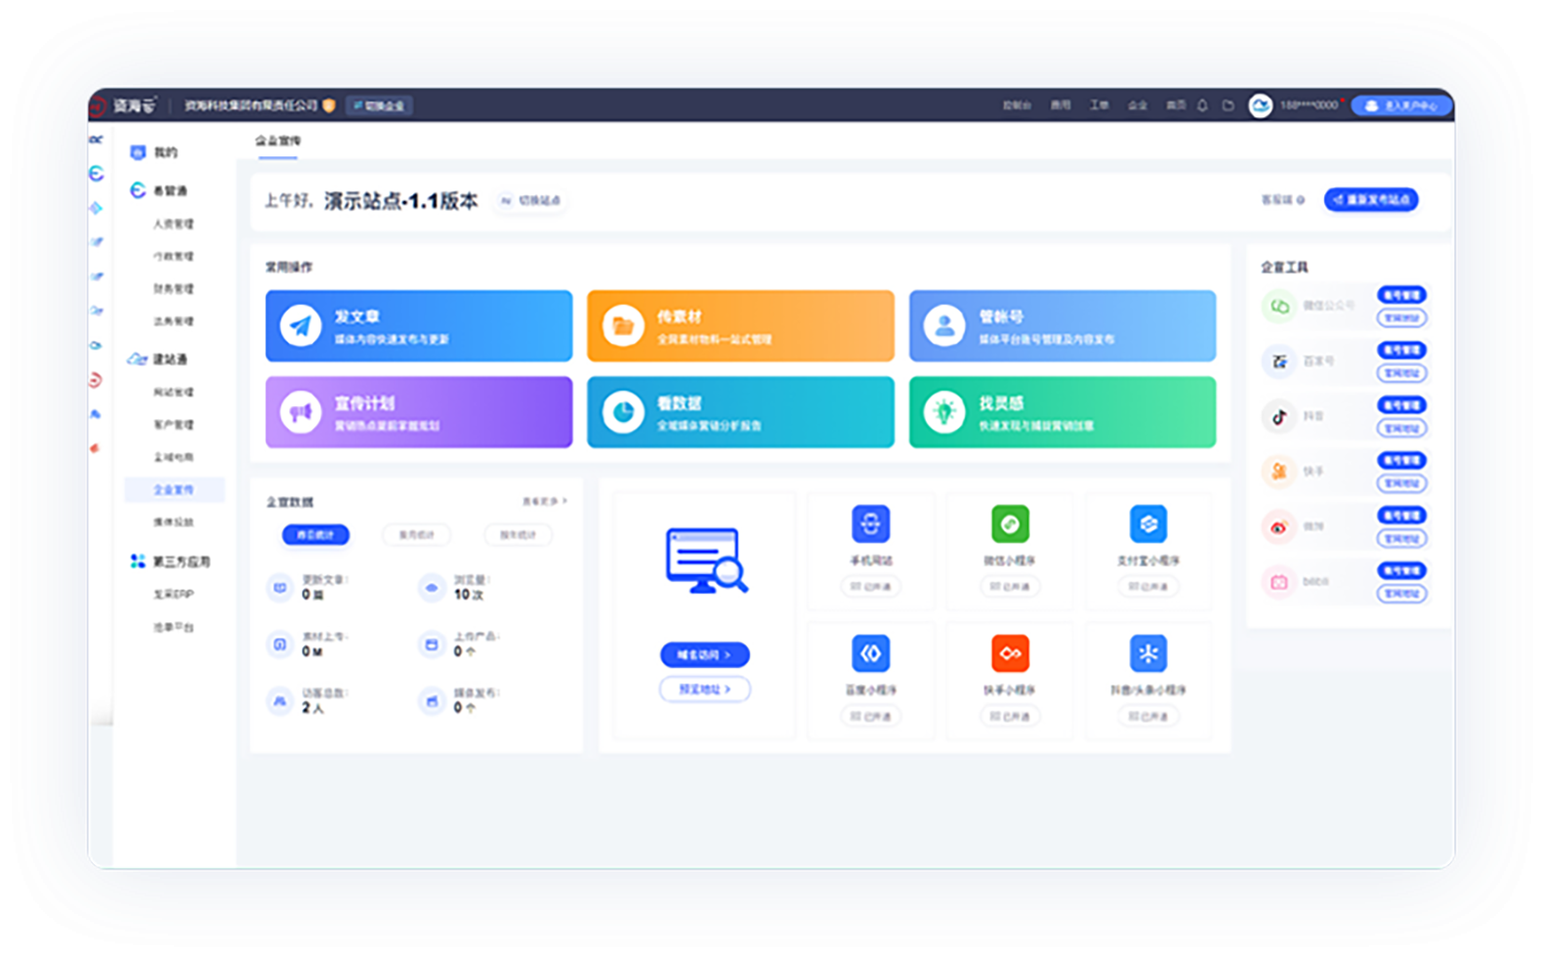This screenshot has width=1543, height=957.
Task: Click the 看数据 pie chart icon
Action: pyautogui.click(x=622, y=412)
